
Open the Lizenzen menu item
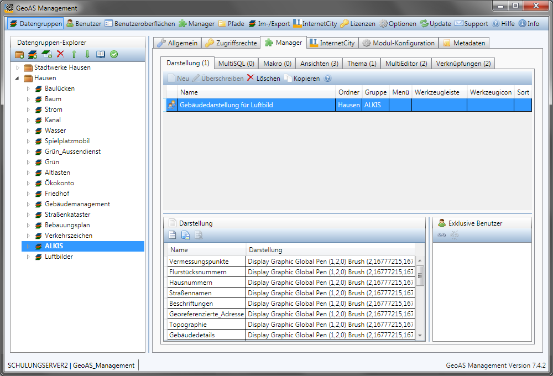358,24
